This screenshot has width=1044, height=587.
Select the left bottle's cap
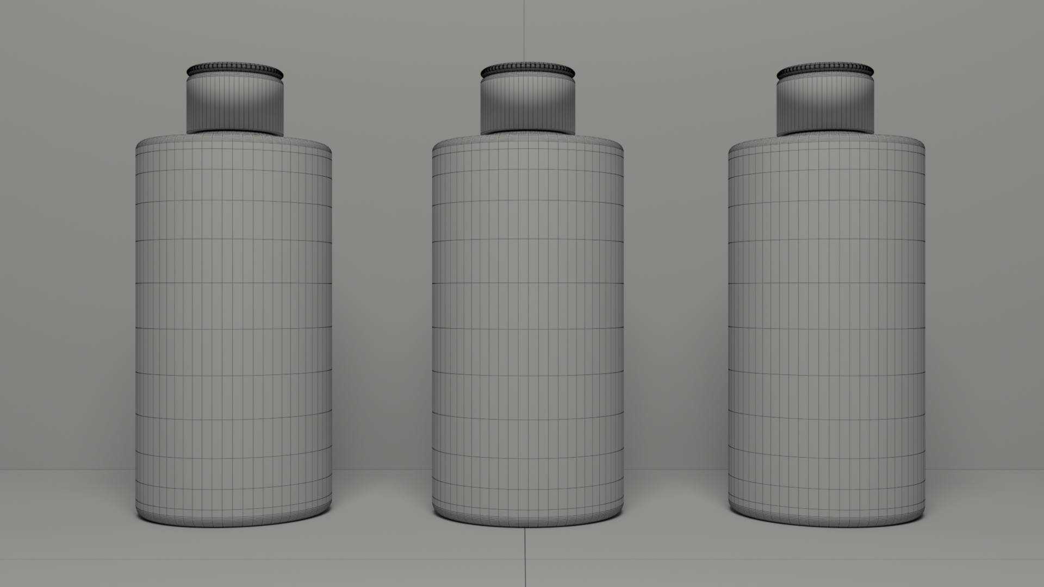(x=235, y=106)
